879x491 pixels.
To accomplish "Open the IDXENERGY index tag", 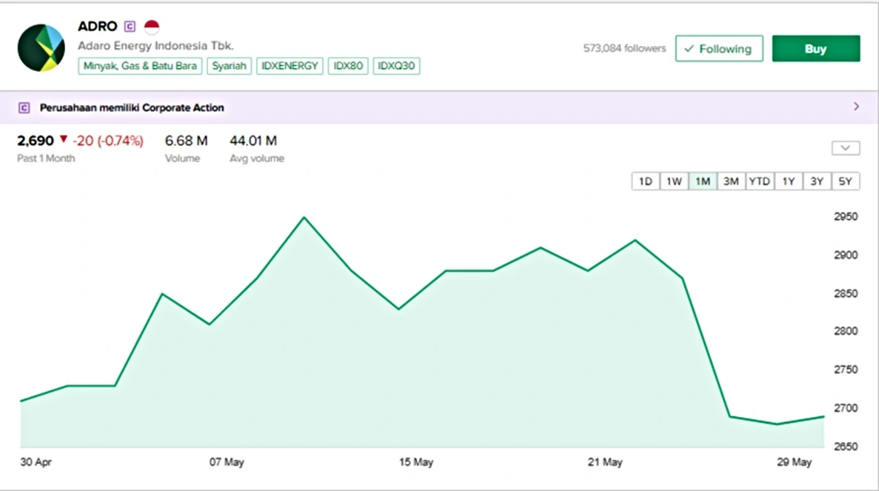I will pos(290,66).
